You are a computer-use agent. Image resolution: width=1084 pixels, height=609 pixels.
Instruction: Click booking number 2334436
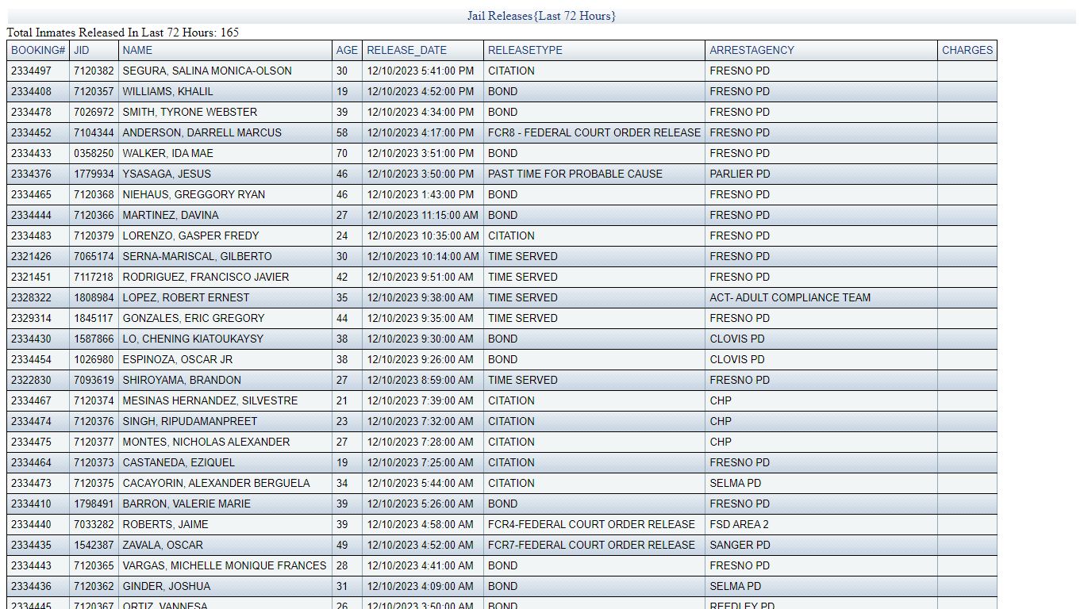(31, 586)
